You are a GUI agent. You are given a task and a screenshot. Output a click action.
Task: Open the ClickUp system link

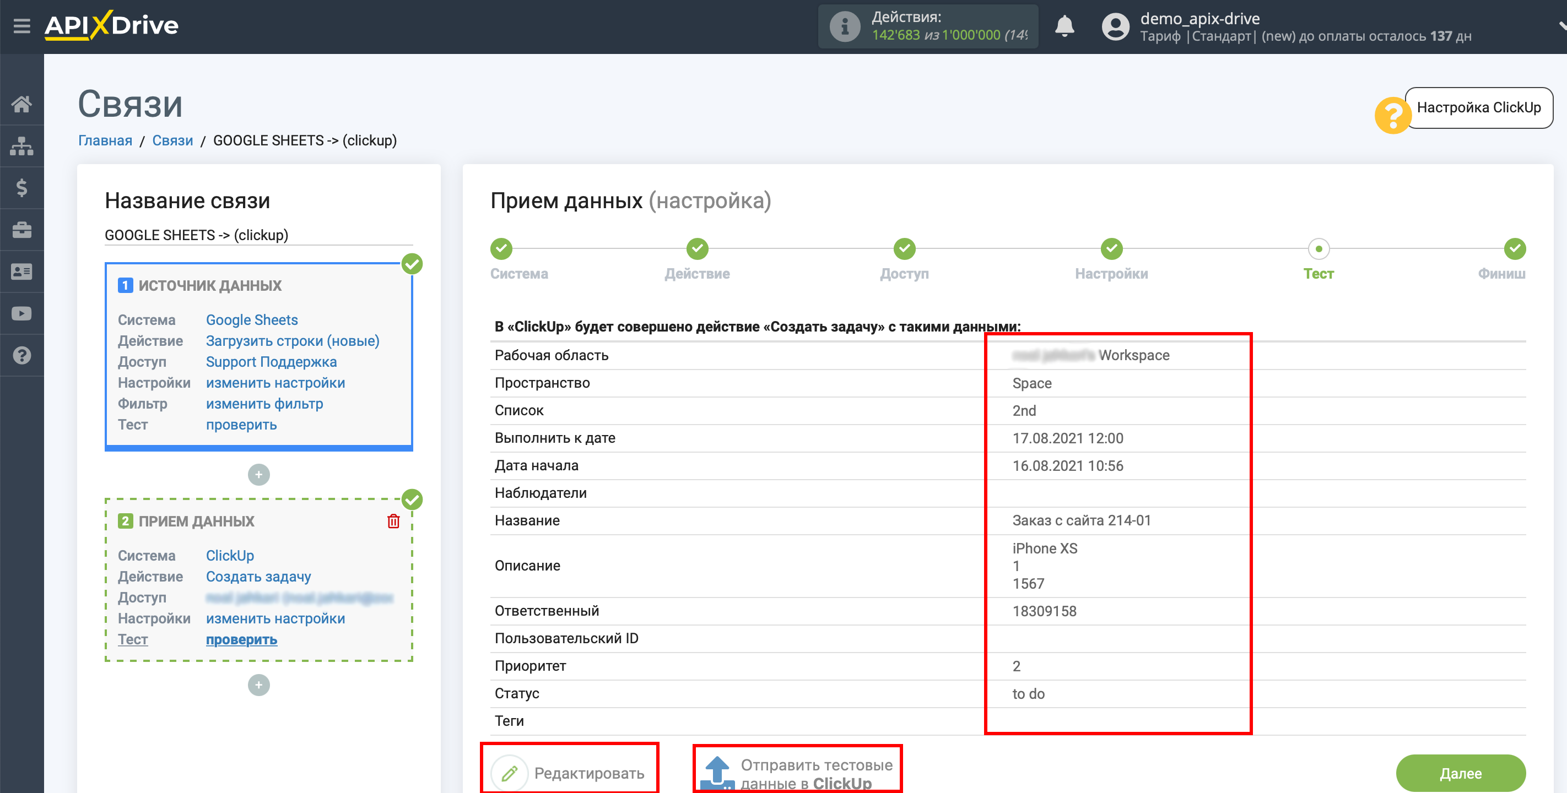(230, 555)
